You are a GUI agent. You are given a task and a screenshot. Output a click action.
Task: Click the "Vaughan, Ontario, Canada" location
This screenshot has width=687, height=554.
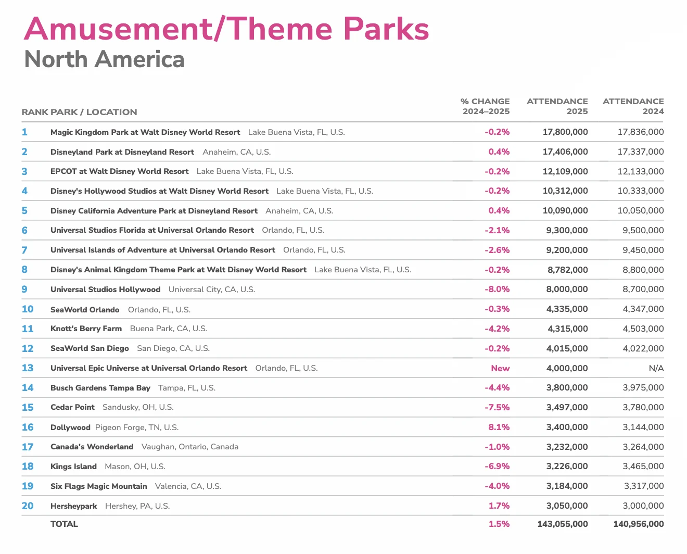pyautogui.click(x=190, y=447)
